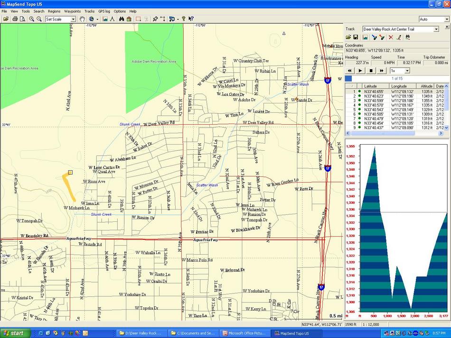
Task: Rewind track playback
Action: 350,71
